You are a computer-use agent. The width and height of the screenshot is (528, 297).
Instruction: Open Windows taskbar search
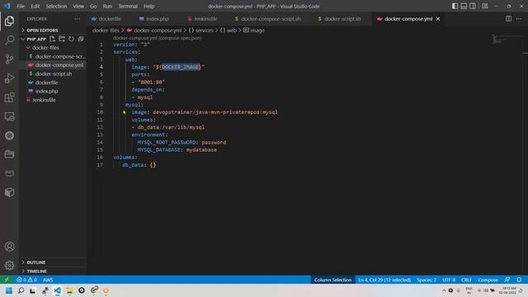click(x=21, y=290)
